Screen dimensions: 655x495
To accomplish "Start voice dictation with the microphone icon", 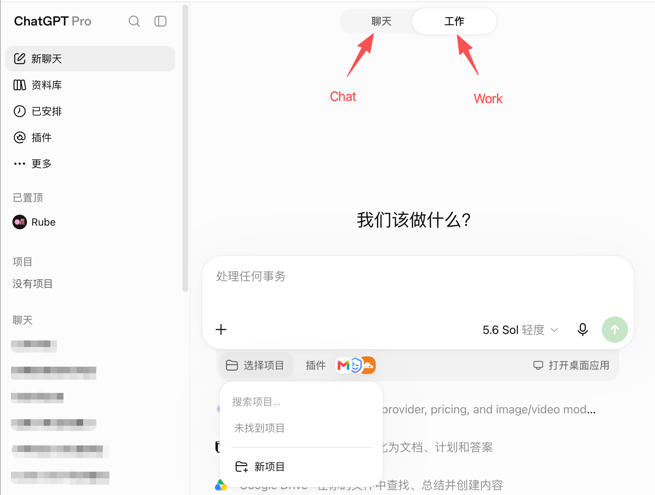I will coord(582,330).
